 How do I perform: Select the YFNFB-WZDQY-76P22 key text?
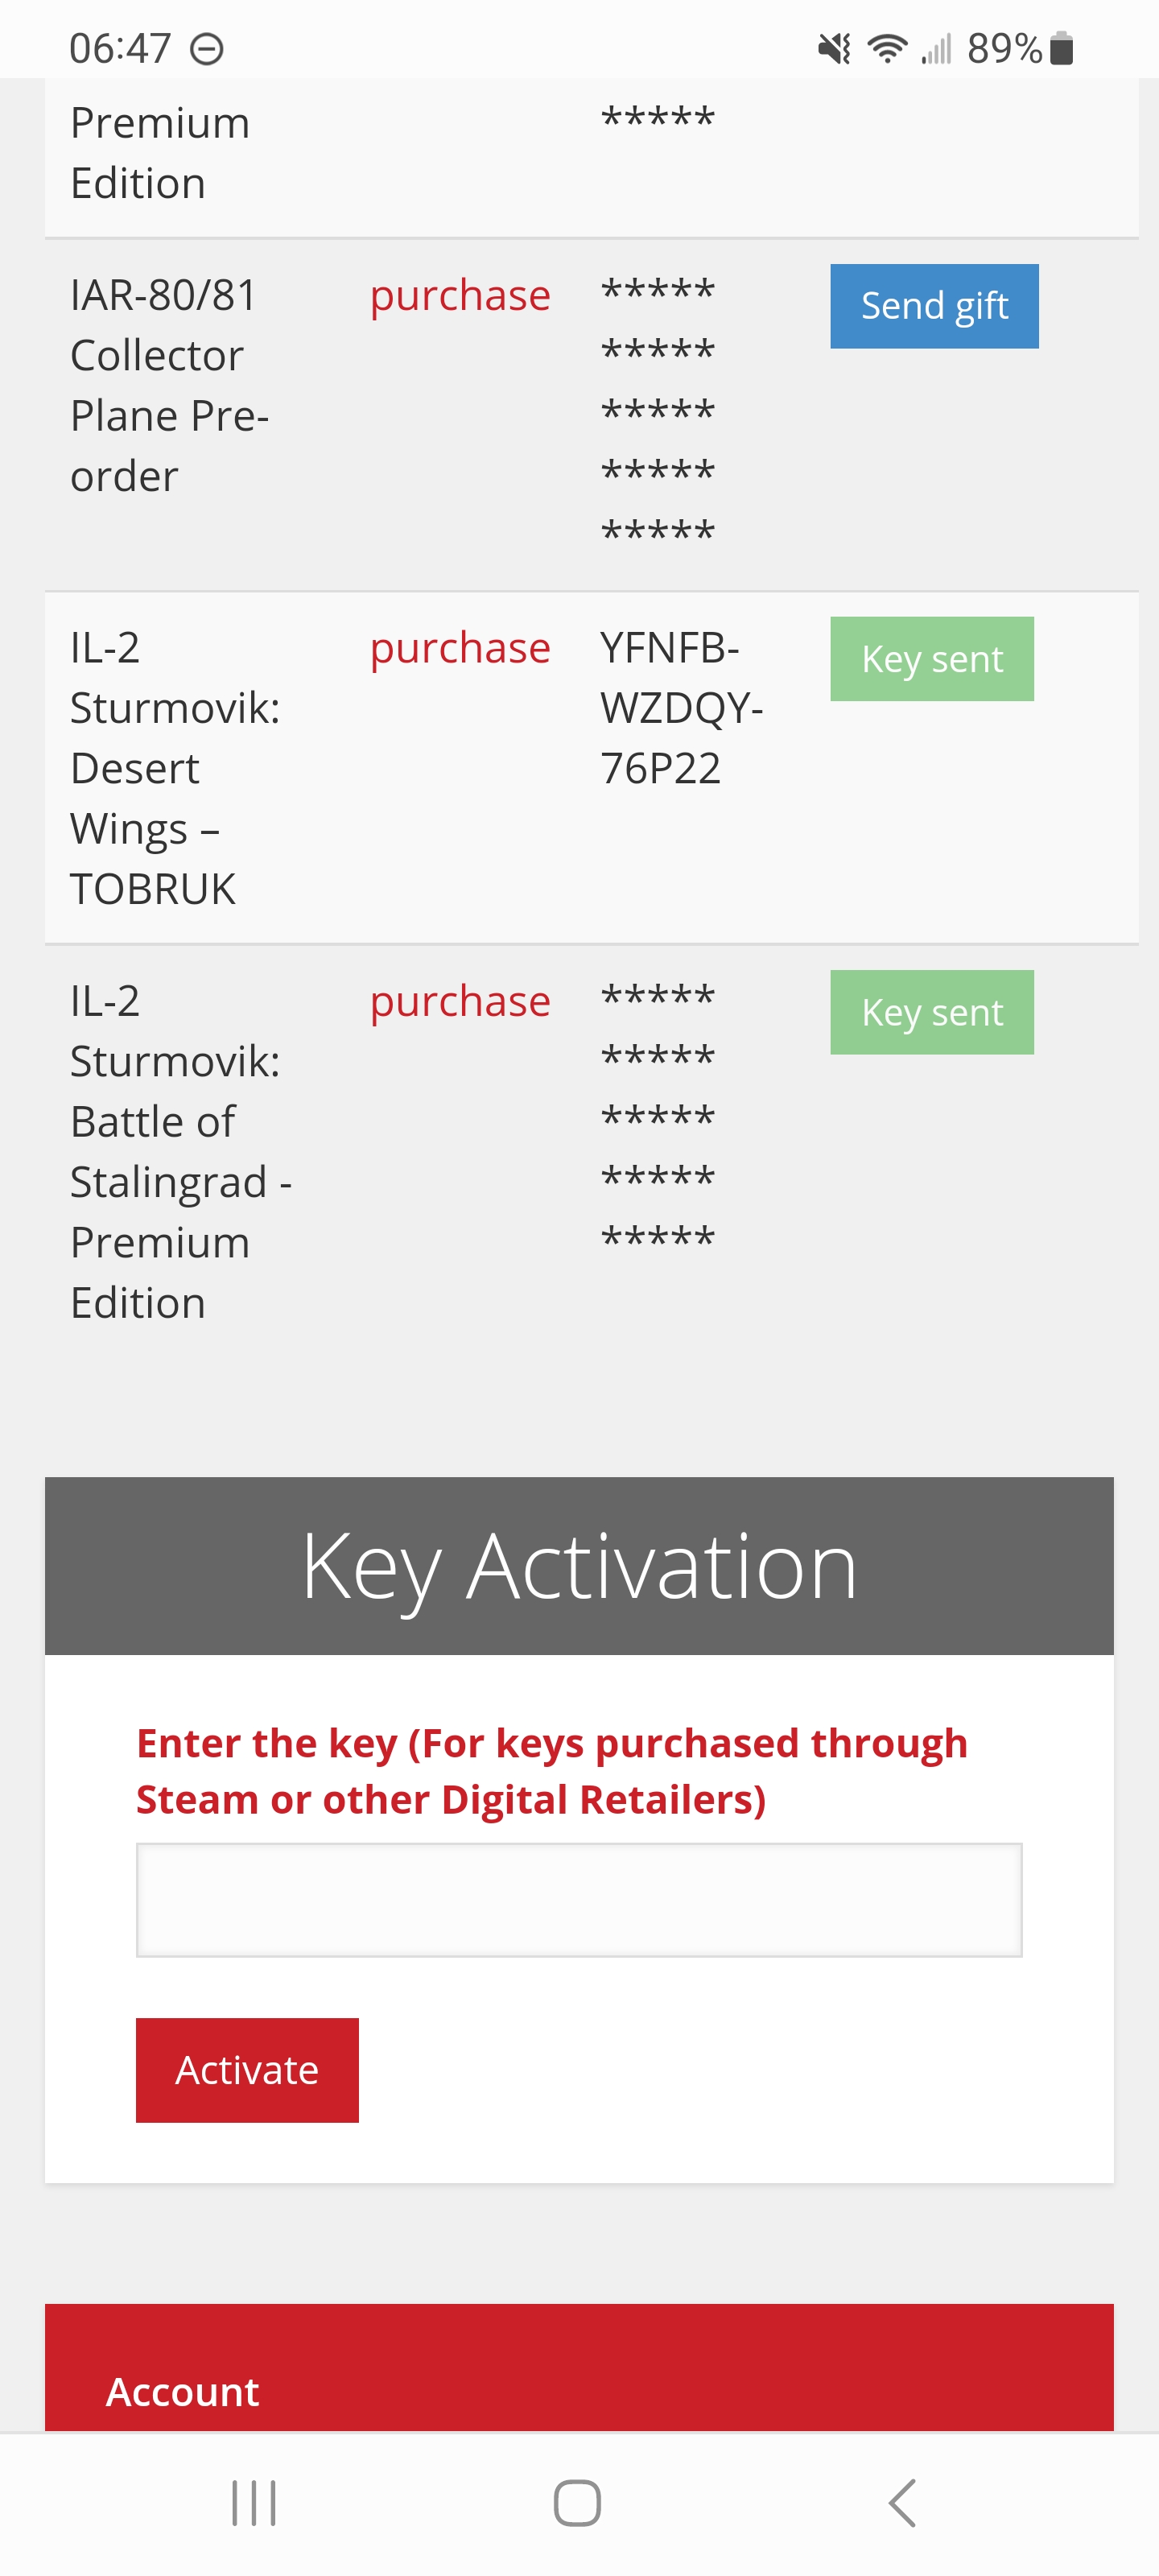[x=680, y=708]
